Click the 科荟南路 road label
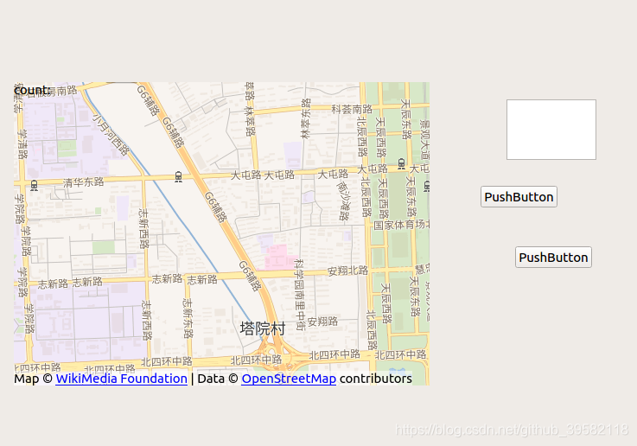Screen dimensions: 637x446 coord(352,109)
